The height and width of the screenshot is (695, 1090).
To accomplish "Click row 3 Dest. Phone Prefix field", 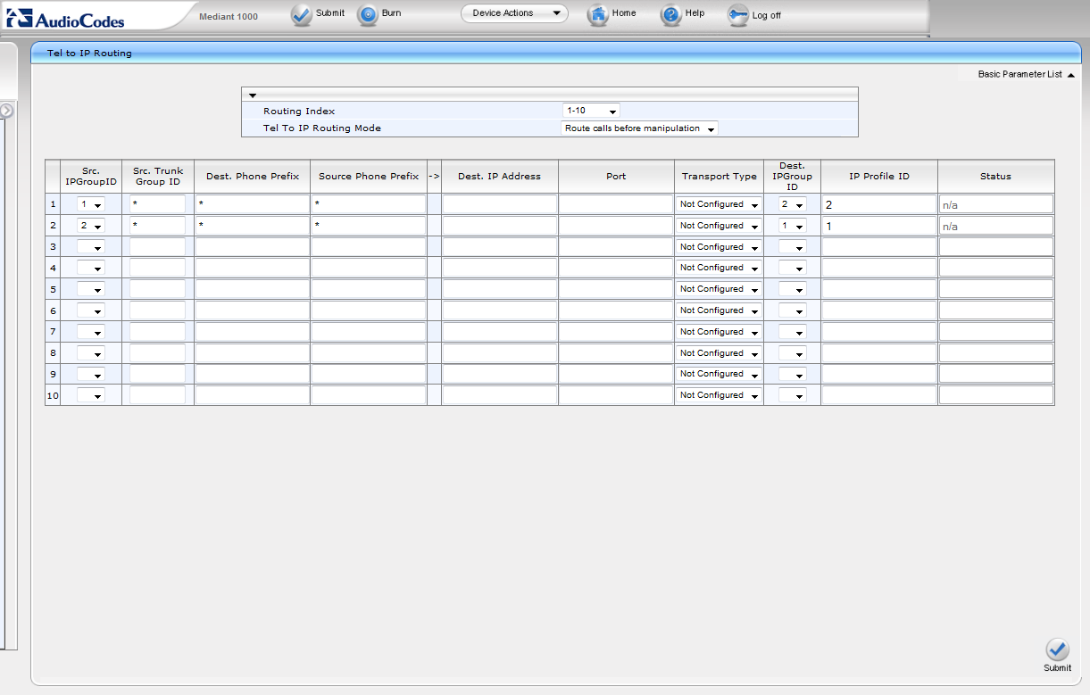I will tap(252, 247).
